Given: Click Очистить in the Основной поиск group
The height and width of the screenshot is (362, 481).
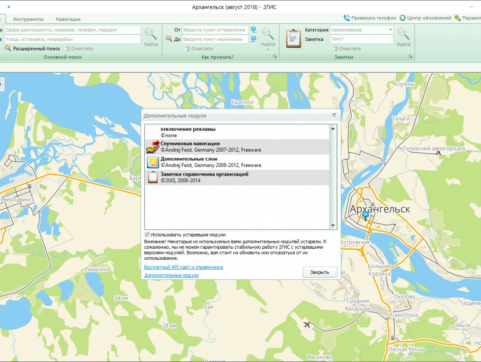Looking at the screenshot, I should [x=79, y=49].
